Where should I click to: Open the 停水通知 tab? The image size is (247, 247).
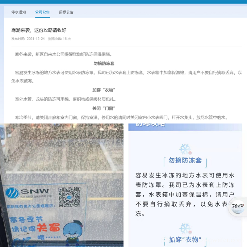(19, 12)
